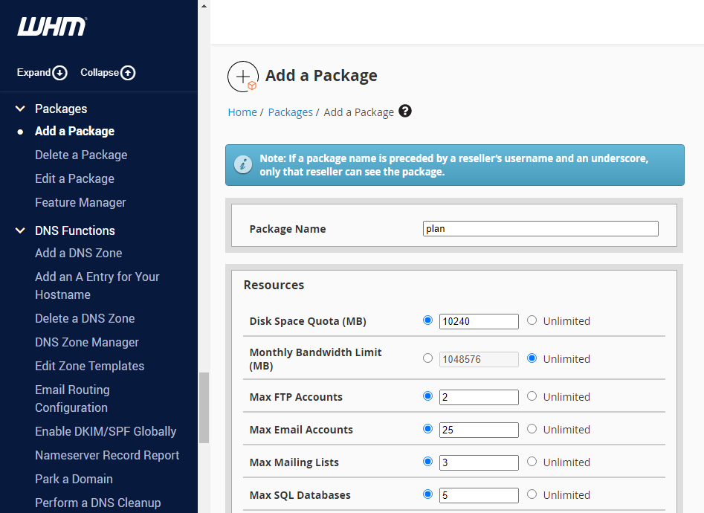Open Perform a DNS Cleanup
This screenshot has width=704, height=513.
[x=98, y=503]
